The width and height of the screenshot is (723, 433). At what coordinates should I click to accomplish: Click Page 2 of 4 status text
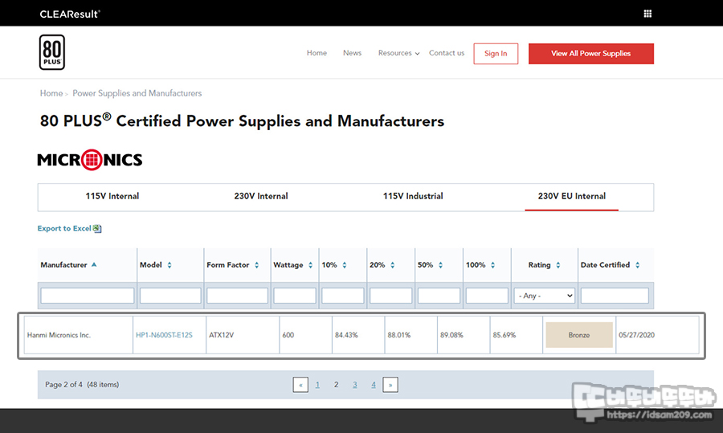click(x=82, y=385)
